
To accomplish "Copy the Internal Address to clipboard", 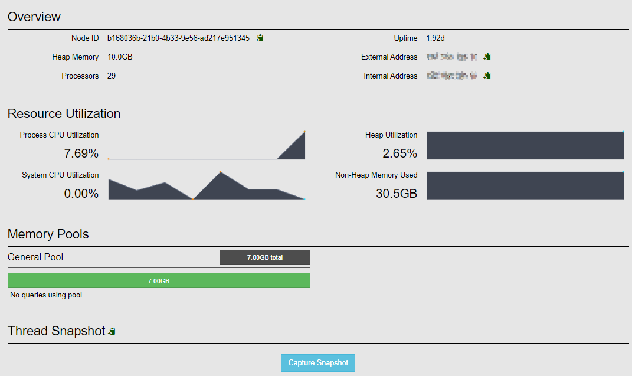I will [x=487, y=76].
